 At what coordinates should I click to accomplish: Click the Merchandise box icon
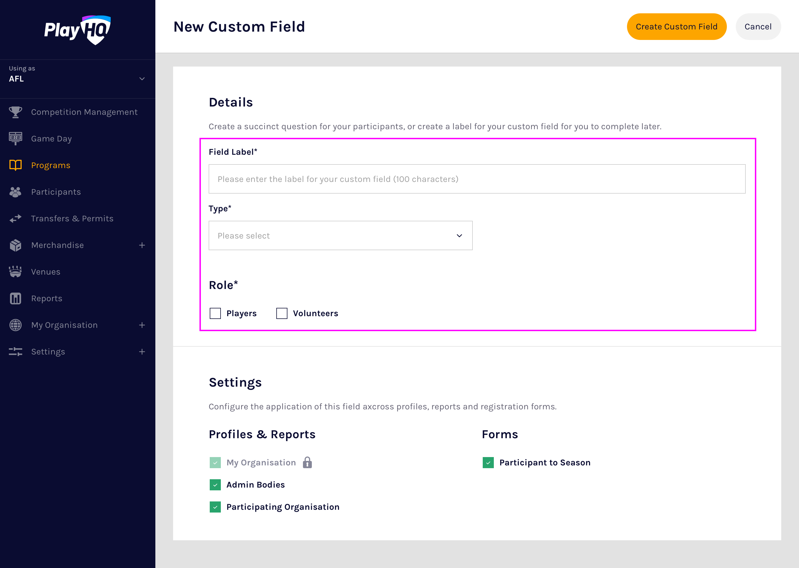[15, 245]
